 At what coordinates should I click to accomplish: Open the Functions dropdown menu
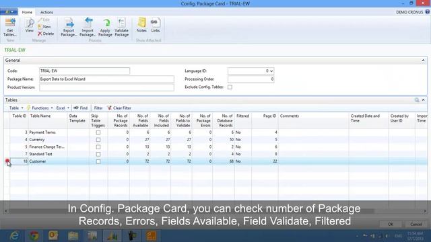(x=40, y=108)
